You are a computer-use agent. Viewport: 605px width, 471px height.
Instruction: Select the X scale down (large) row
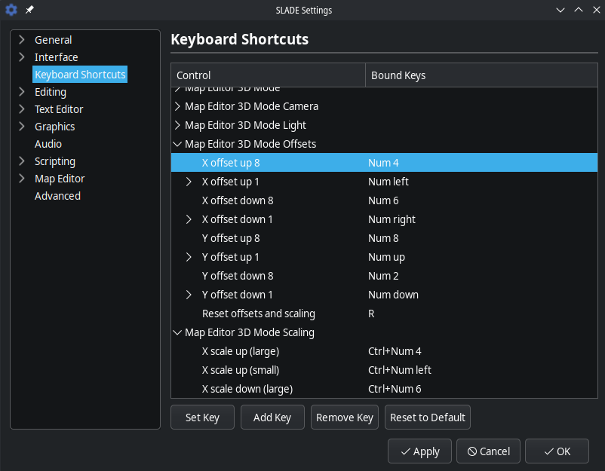coord(384,390)
